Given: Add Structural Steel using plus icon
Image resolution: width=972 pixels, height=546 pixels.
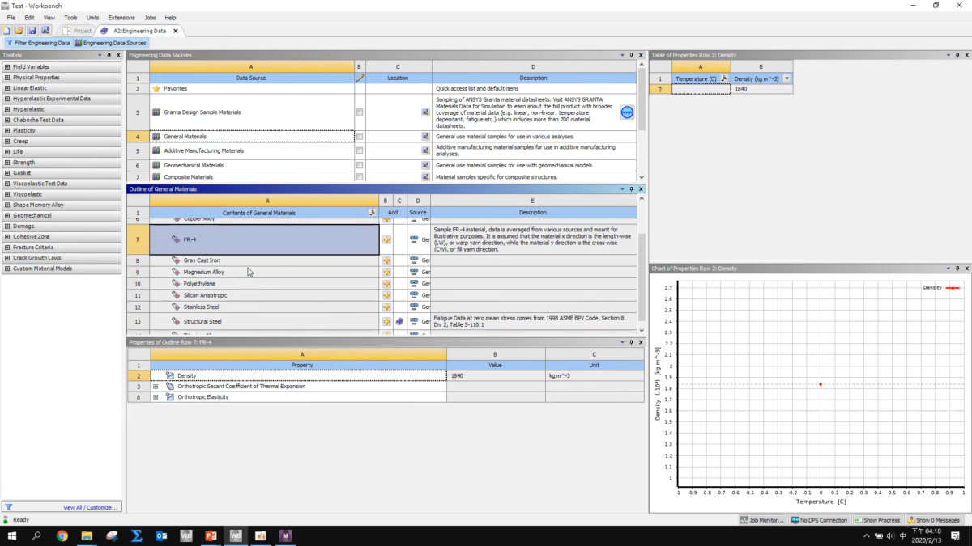Looking at the screenshot, I should tap(386, 321).
